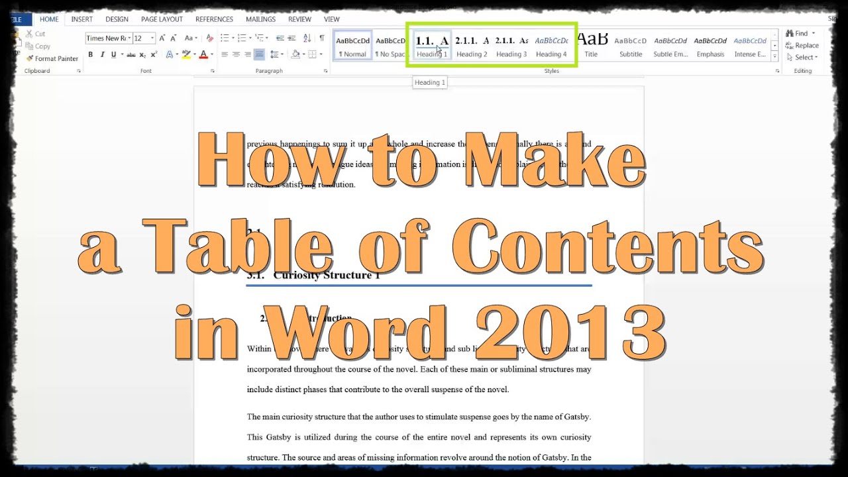Justify the text alignment
848x477 pixels.
[259, 55]
